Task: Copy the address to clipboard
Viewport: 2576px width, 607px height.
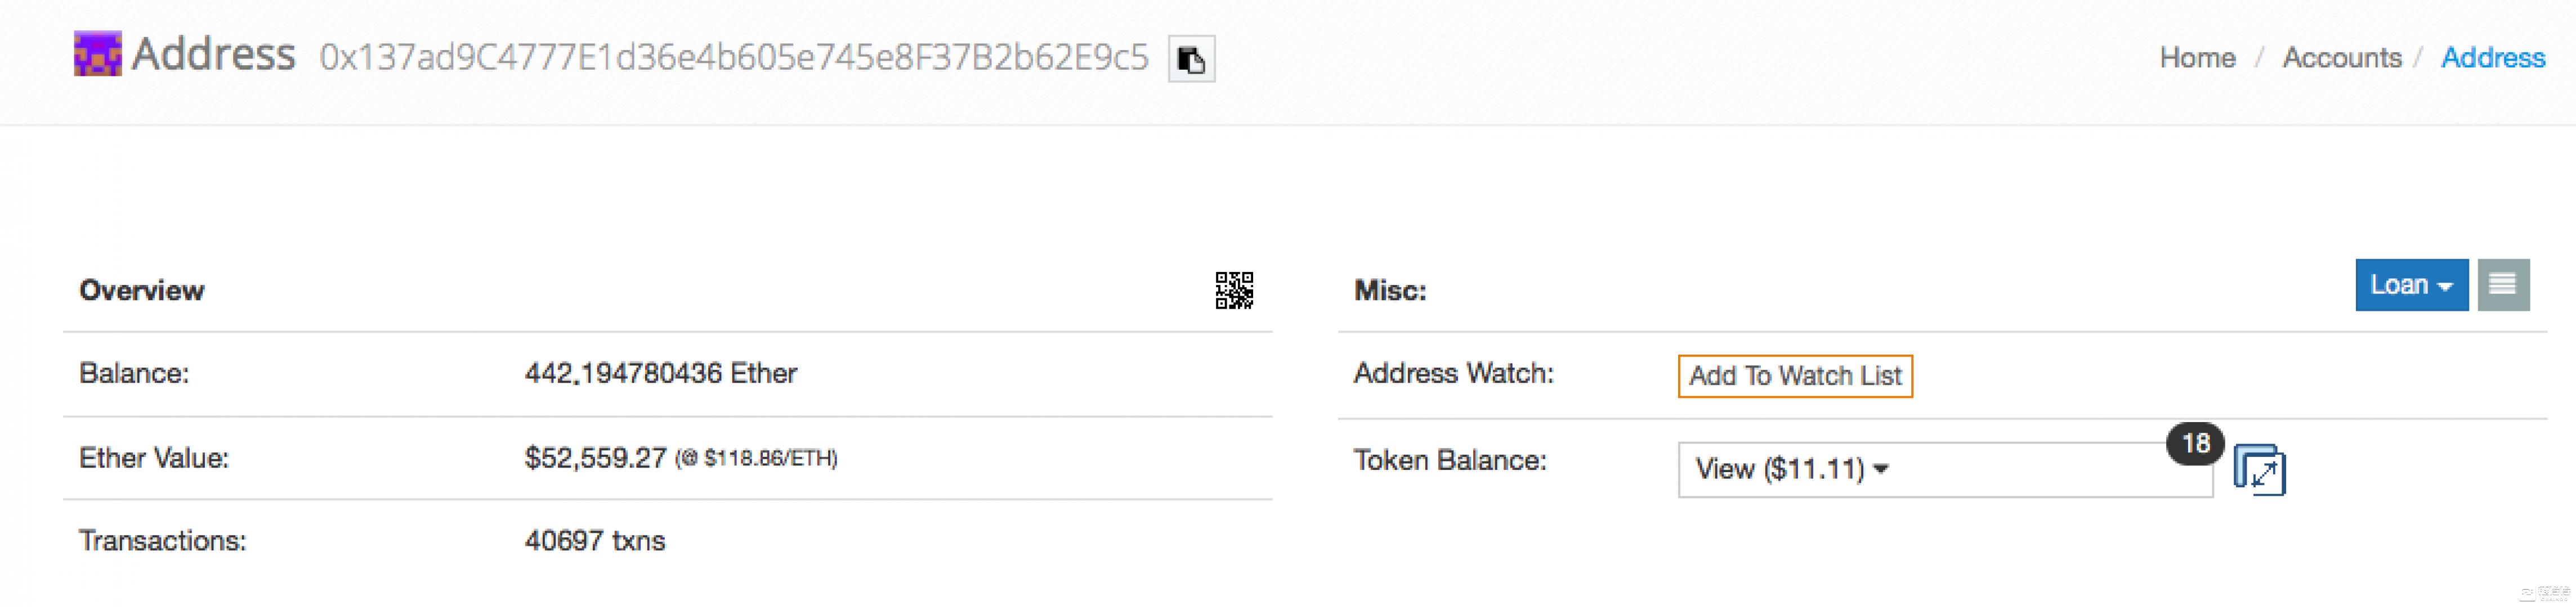Action: [x=1191, y=59]
